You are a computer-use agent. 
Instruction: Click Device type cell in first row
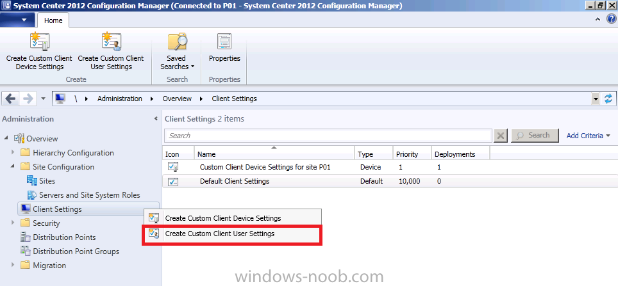(x=371, y=167)
